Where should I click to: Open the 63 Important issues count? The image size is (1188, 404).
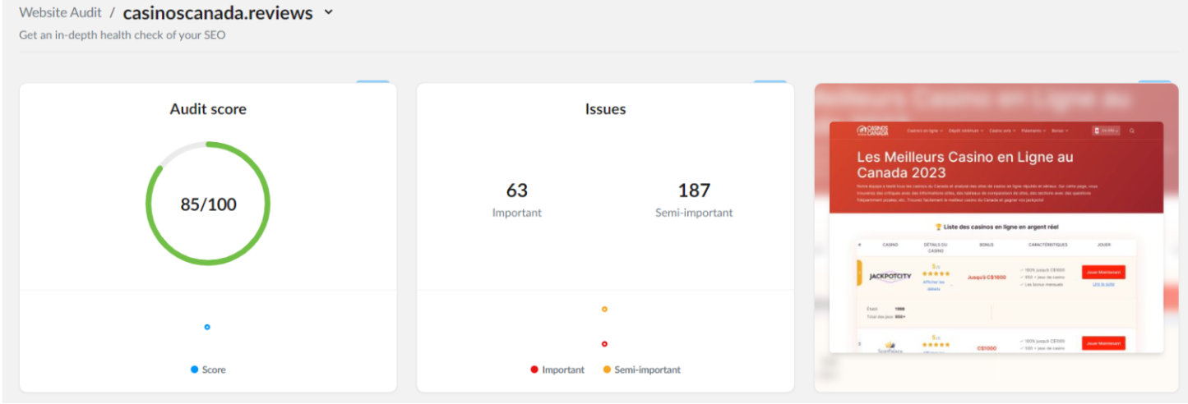(x=517, y=191)
